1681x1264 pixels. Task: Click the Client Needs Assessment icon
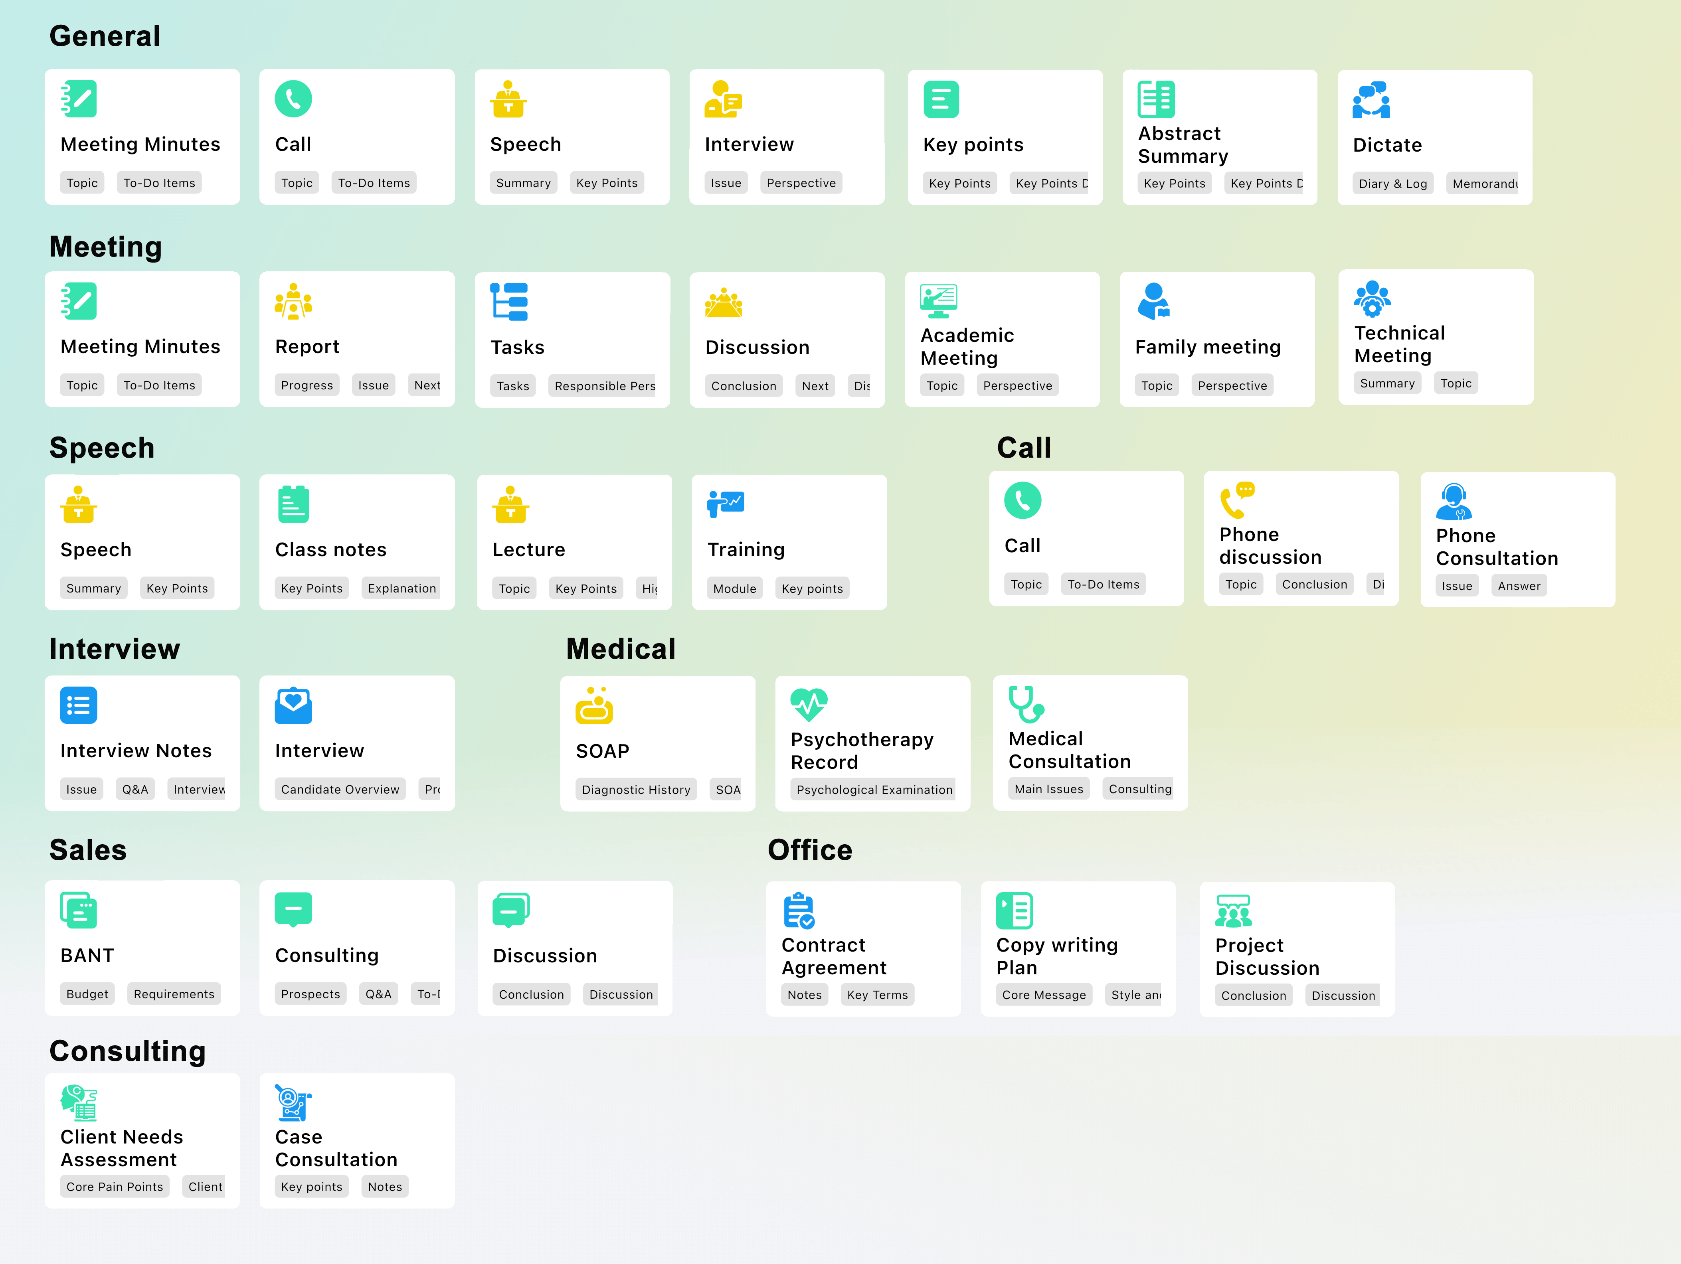[x=79, y=1103]
